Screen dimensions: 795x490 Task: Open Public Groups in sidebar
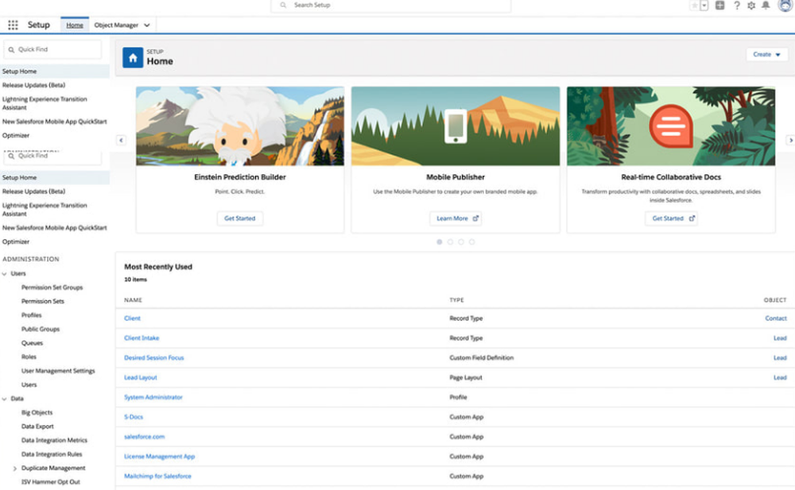(40, 329)
